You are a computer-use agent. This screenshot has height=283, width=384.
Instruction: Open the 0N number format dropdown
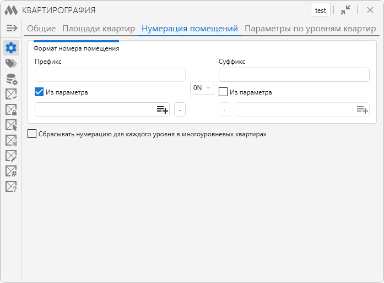point(202,88)
